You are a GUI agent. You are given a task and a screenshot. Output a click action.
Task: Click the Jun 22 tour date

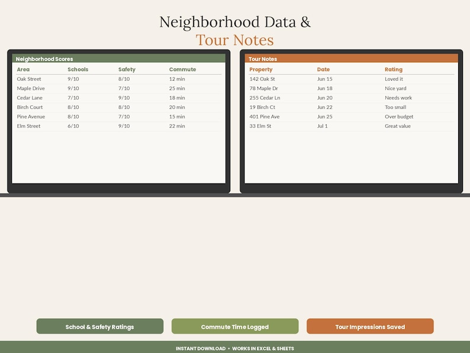pyautogui.click(x=324, y=107)
